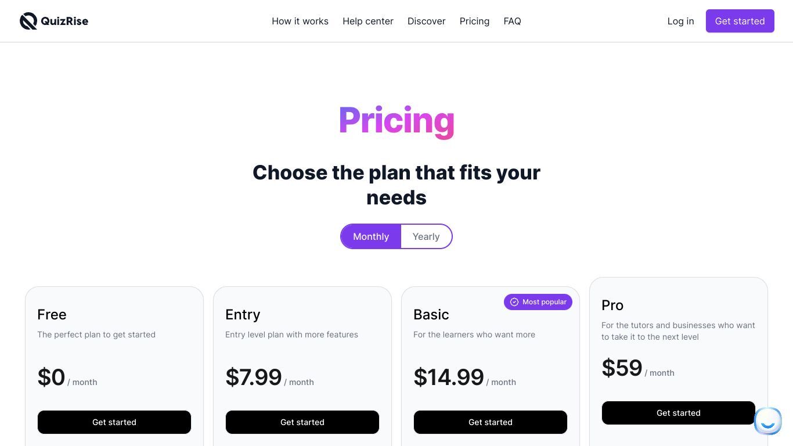This screenshot has height=446, width=793.
Task: Click the Most popular badge
Action: (x=538, y=302)
